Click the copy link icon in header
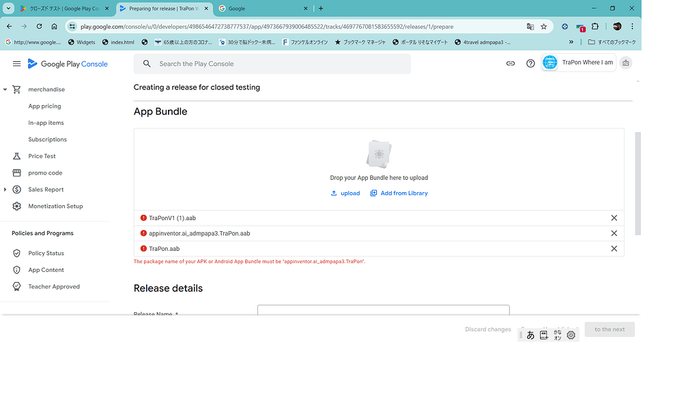This screenshot has height=409, width=699. coord(510,63)
